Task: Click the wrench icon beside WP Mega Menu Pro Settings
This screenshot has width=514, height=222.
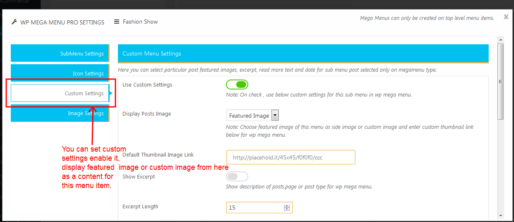Action: point(14,22)
